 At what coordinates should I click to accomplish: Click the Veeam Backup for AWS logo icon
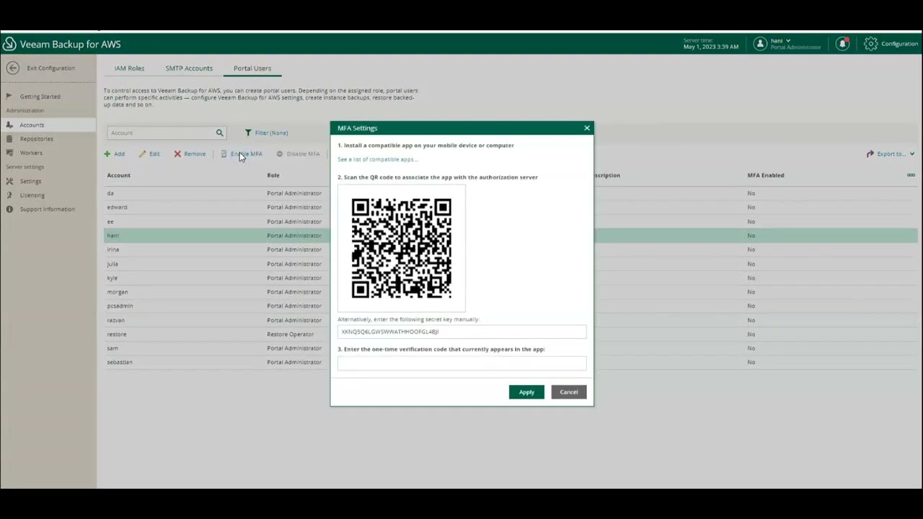coord(9,44)
